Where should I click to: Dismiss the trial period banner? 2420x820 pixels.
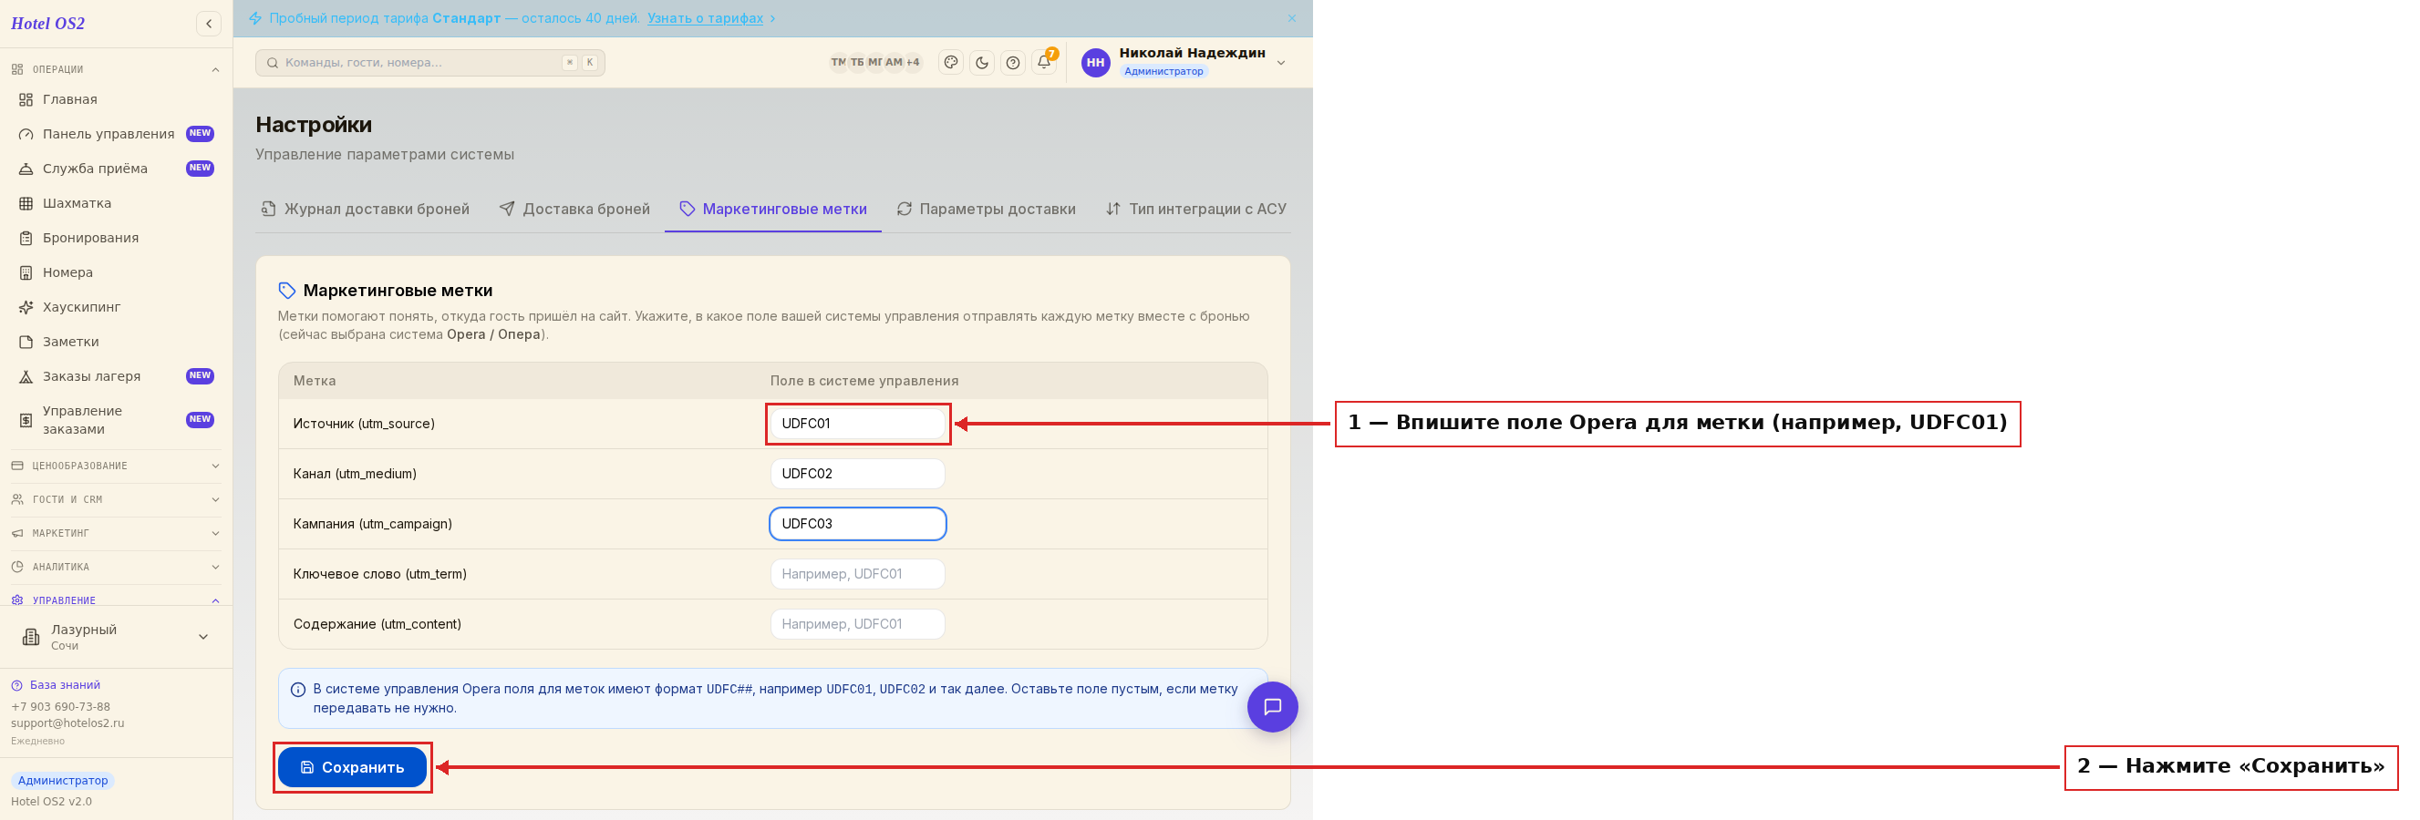pos(1292,18)
